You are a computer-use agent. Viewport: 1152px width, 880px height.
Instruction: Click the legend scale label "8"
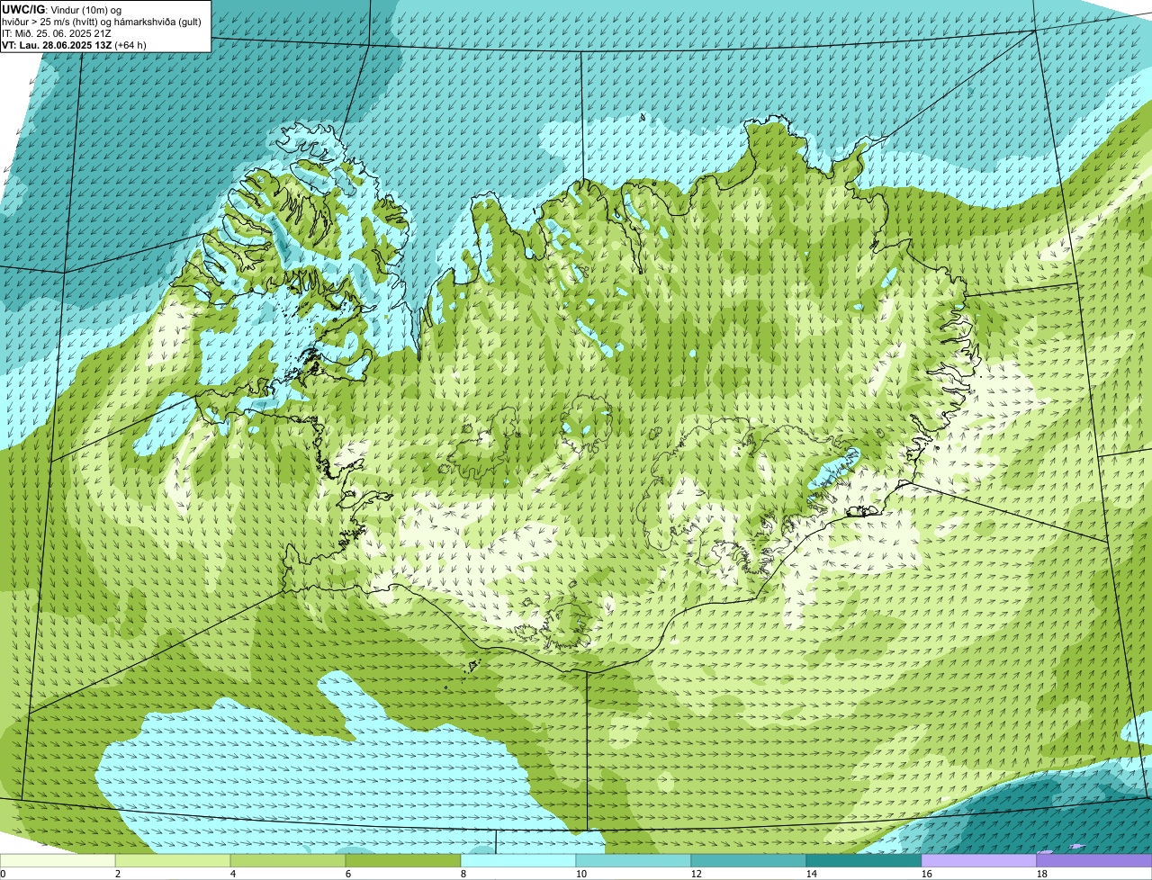point(463,874)
